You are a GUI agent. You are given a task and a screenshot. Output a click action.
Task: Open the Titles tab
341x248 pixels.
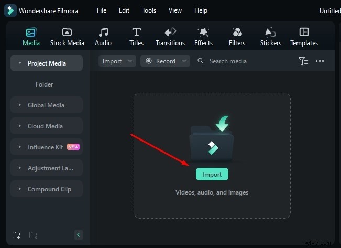pos(136,37)
